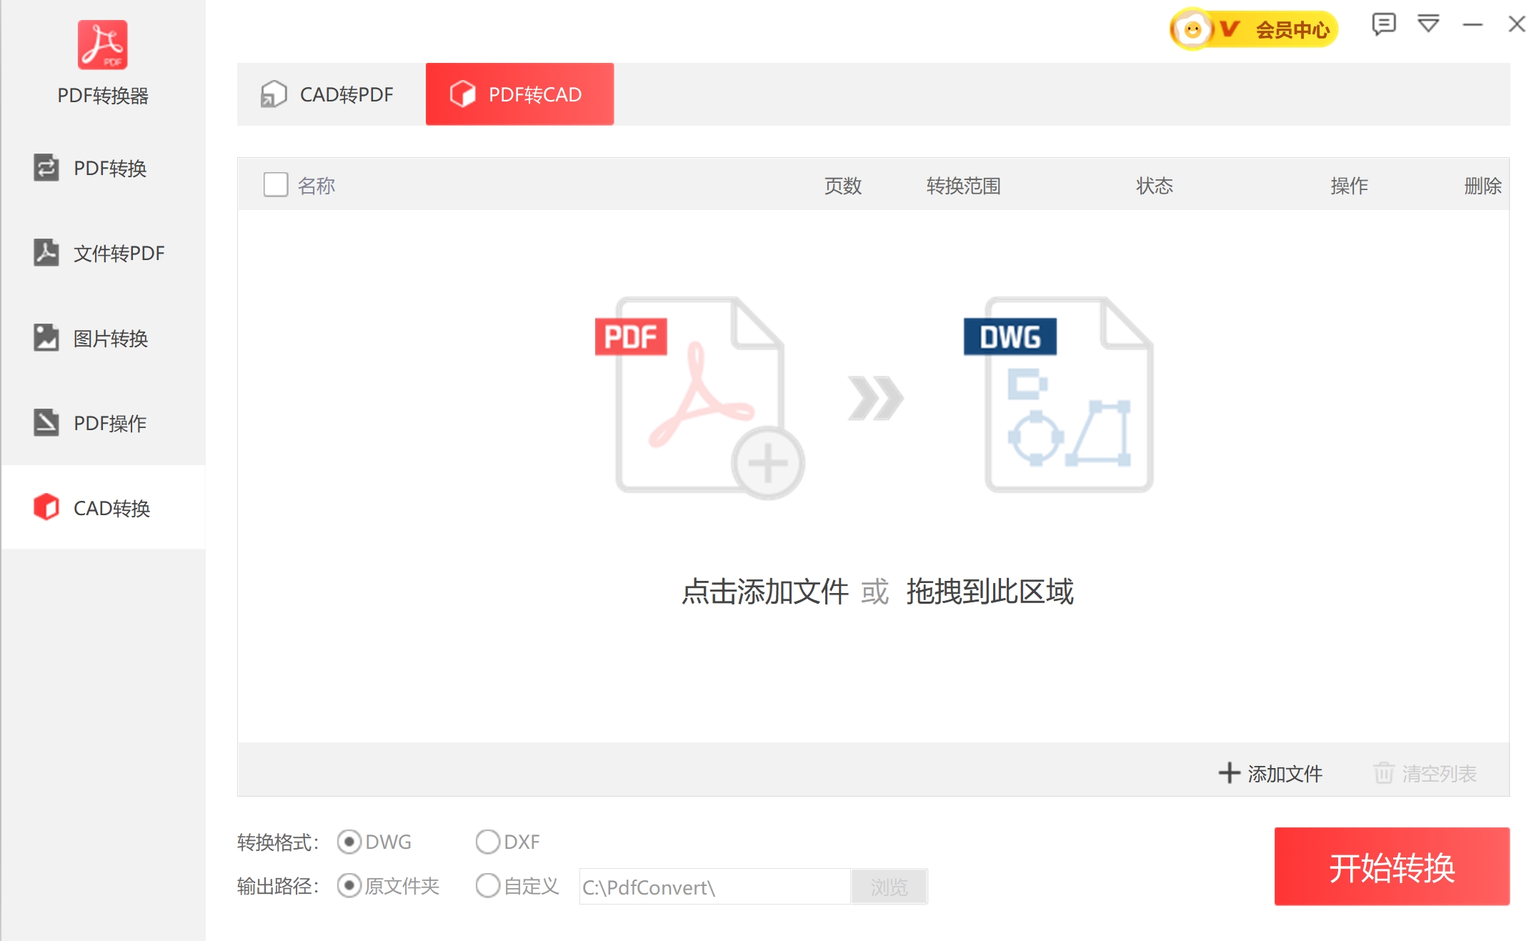1539x941 pixels.
Task: Click the double-arrow conversion icon
Action: point(876,398)
